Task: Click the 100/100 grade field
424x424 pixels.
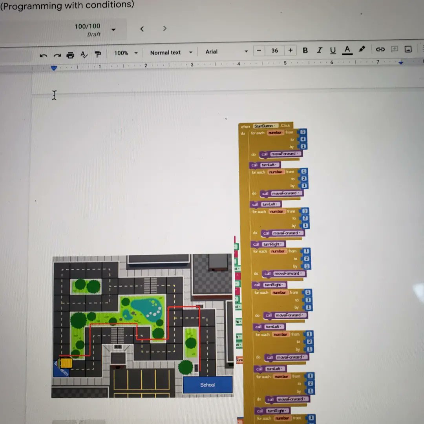Action: [88, 26]
